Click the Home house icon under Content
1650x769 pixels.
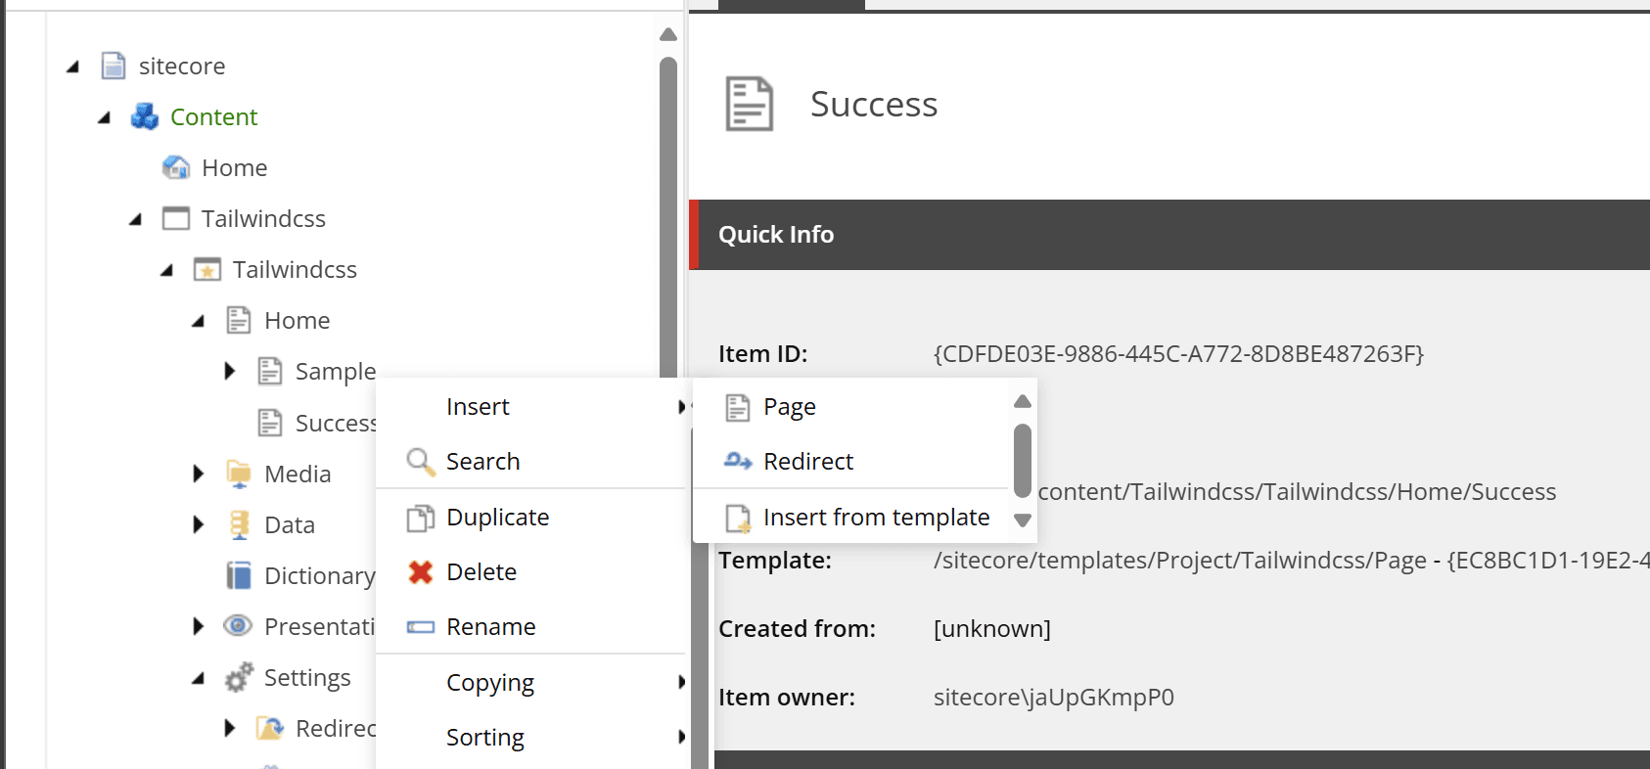(176, 168)
